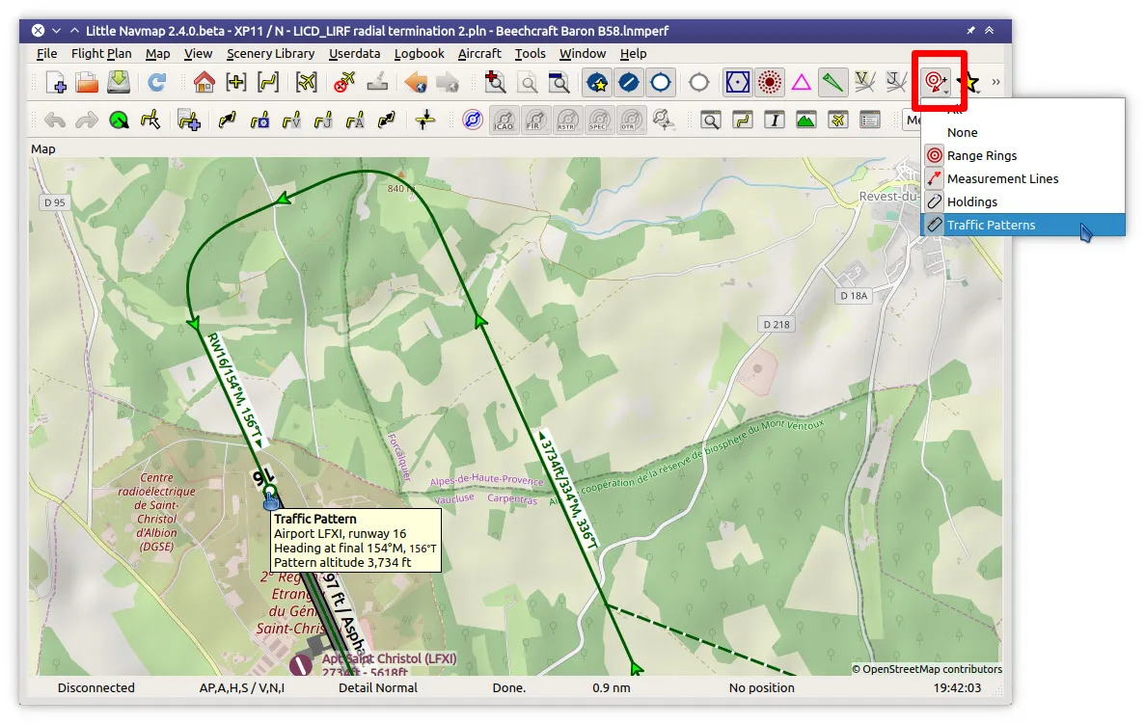Screen dimensions: 1145x724
Task: Toggle Waypoints magenta triangle display
Action: pyautogui.click(x=801, y=83)
